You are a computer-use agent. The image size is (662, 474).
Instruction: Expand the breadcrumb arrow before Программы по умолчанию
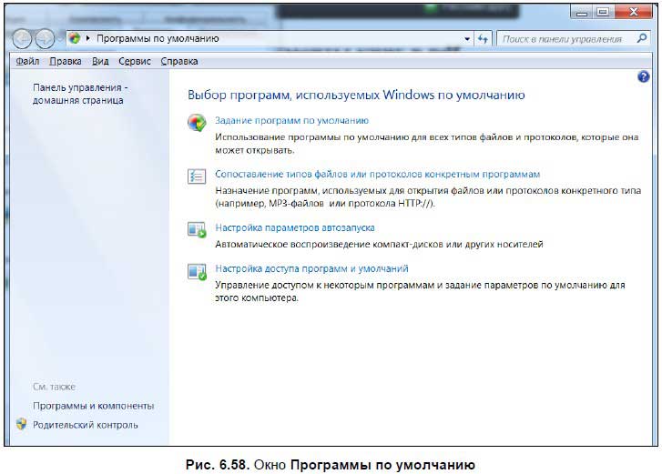[x=88, y=38]
